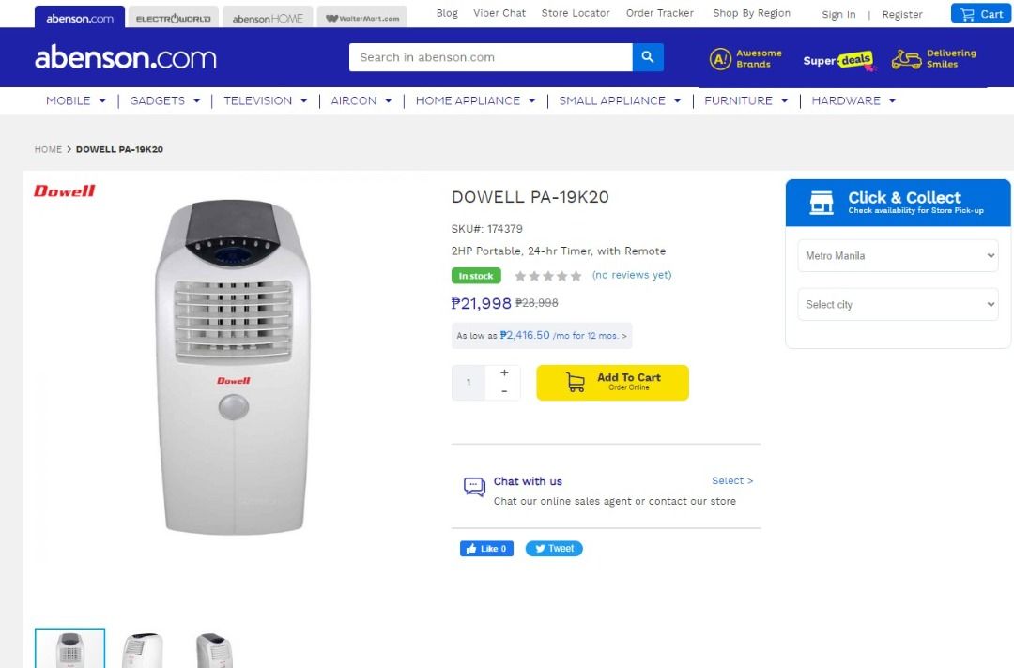The width and height of the screenshot is (1014, 668).
Task: Rate the product by clicking the fifth star
Action: pyautogui.click(x=576, y=275)
